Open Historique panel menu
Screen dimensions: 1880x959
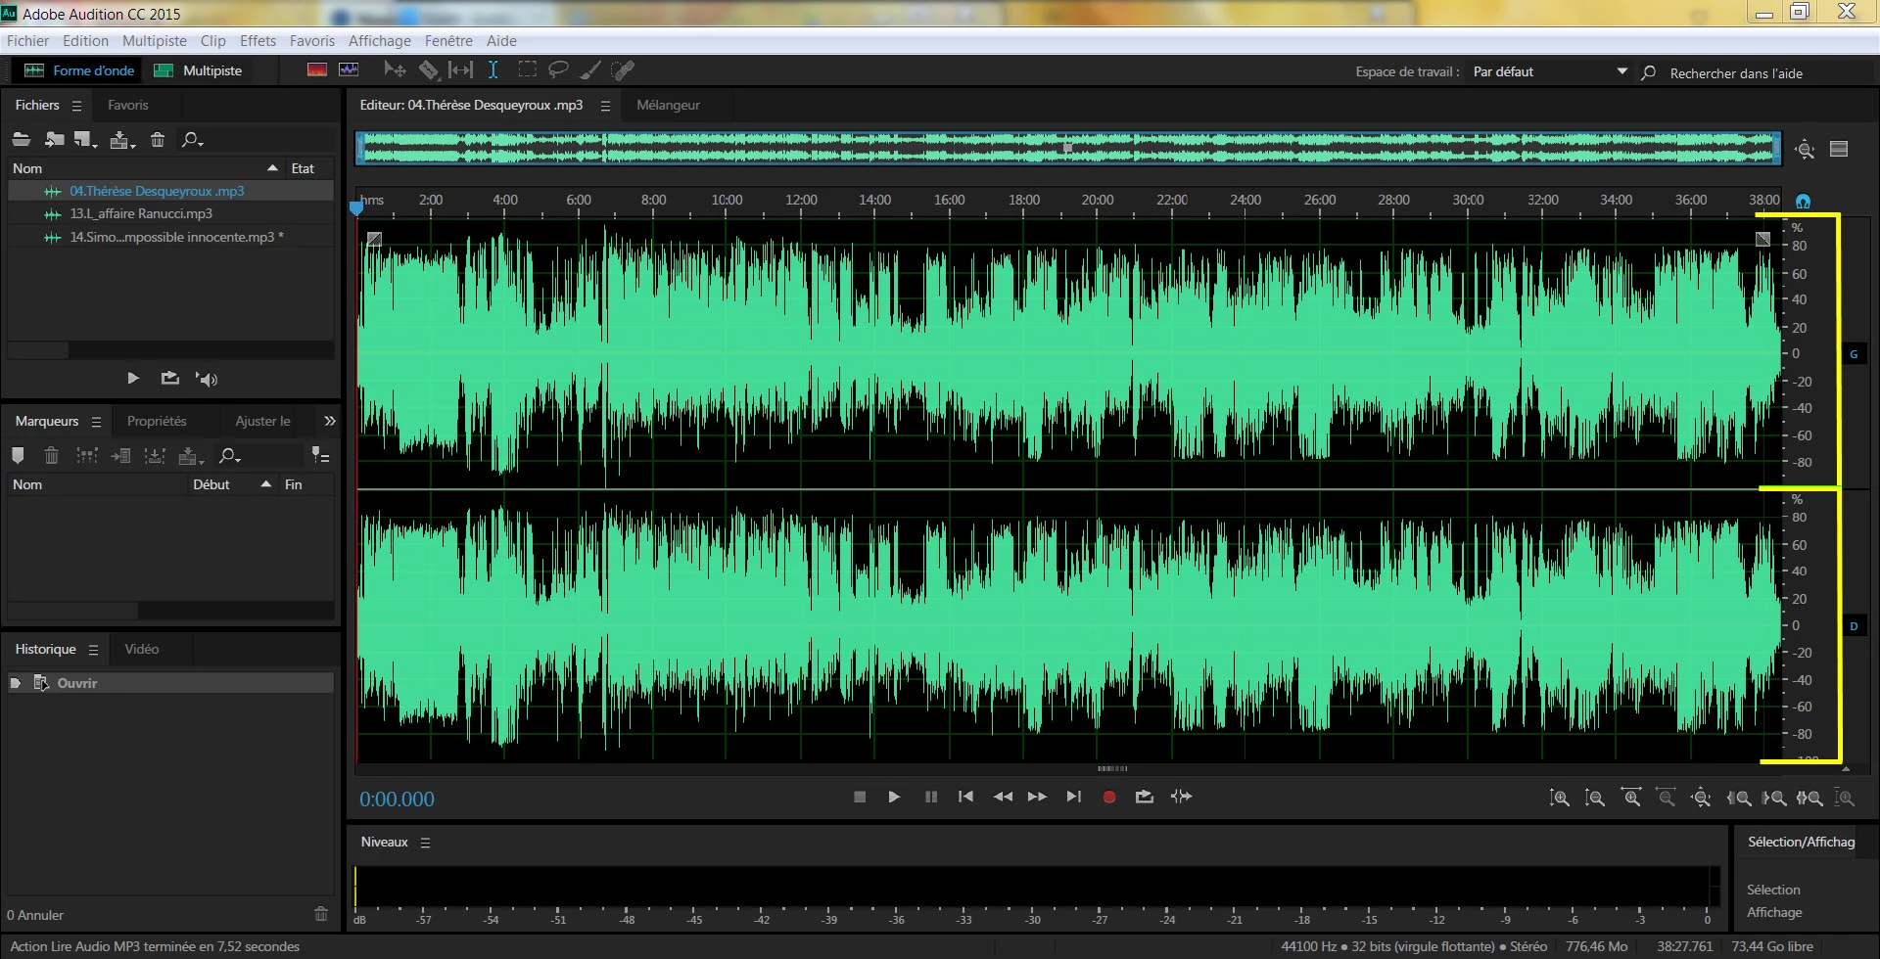point(93,650)
